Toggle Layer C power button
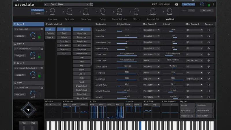This screenshot has height=130, width=231. point(15,63)
